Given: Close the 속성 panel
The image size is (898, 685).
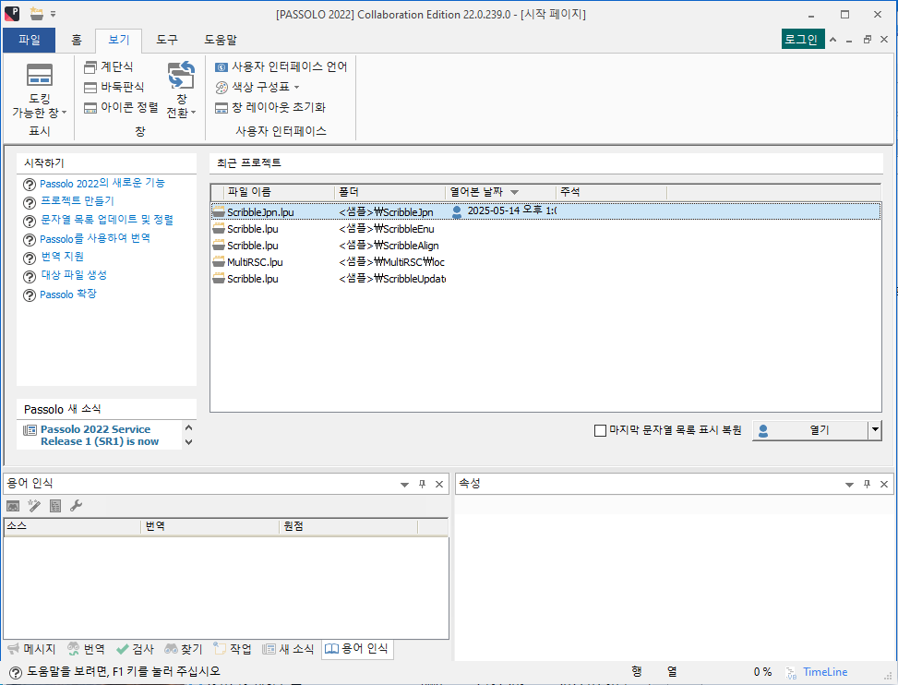Looking at the screenshot, I should tap(884, 485).
